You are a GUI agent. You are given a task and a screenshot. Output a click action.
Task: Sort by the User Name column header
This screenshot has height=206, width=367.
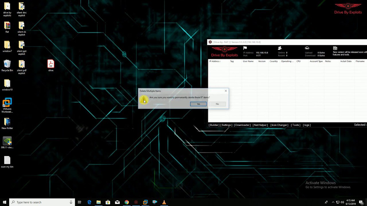(x=249, y=61)
